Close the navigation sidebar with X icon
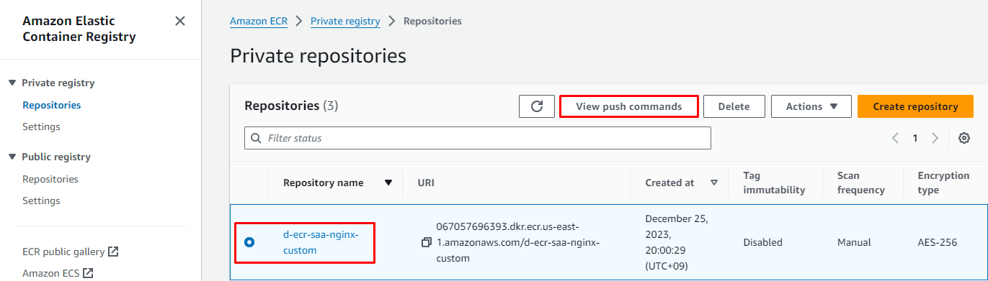Viewport: 988px width, 281px height. click(180, 21)
